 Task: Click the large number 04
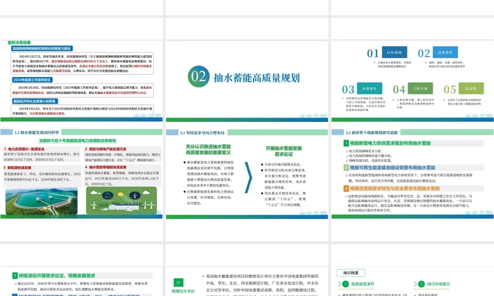tap(399, 90)
